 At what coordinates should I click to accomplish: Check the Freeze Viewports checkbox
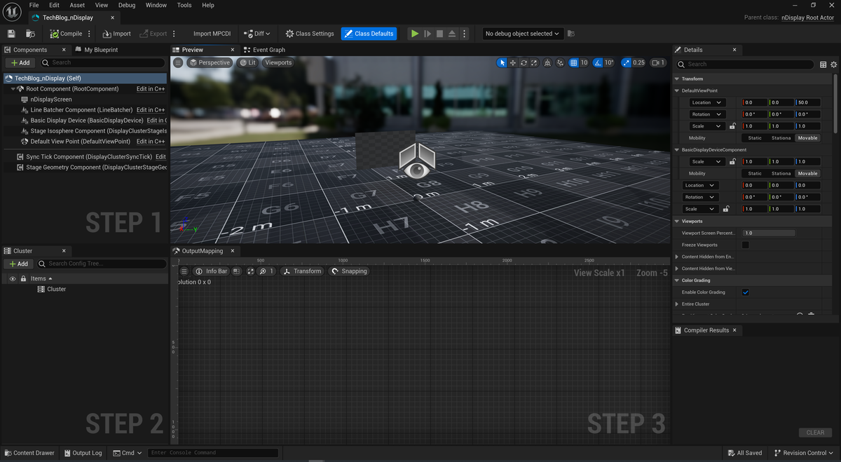(745, 245)
